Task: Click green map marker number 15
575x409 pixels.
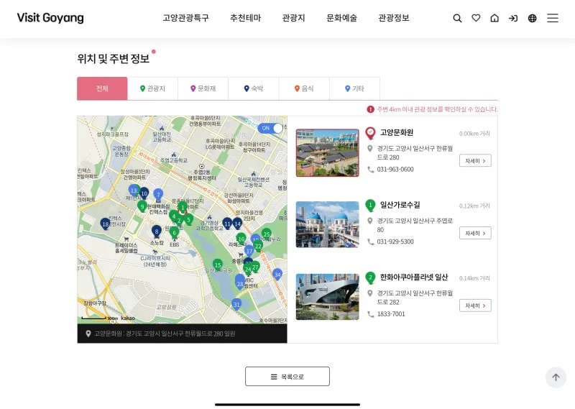Action: tap(218, 265)
